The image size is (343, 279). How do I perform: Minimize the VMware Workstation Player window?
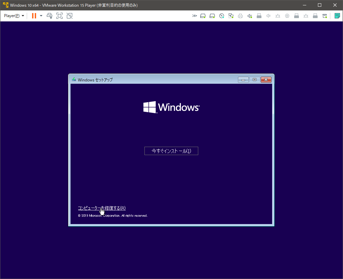pyautogui.click(x=305, y=5)
